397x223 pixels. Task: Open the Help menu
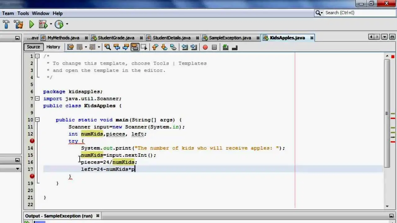tap(58, 13)
